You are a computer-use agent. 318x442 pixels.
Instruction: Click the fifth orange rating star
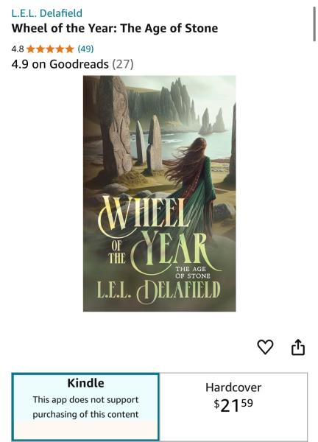pyautogui.click(x=69, y=49)
